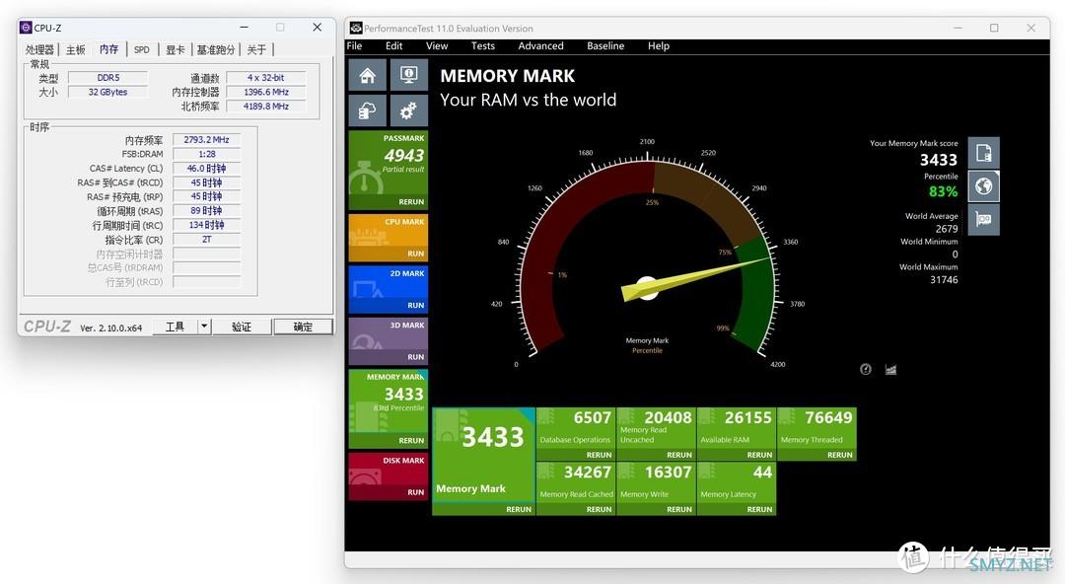Rerun the Available RAM test
The width and height of the screenshot is (1065, 584).
[x=759, y=455]
